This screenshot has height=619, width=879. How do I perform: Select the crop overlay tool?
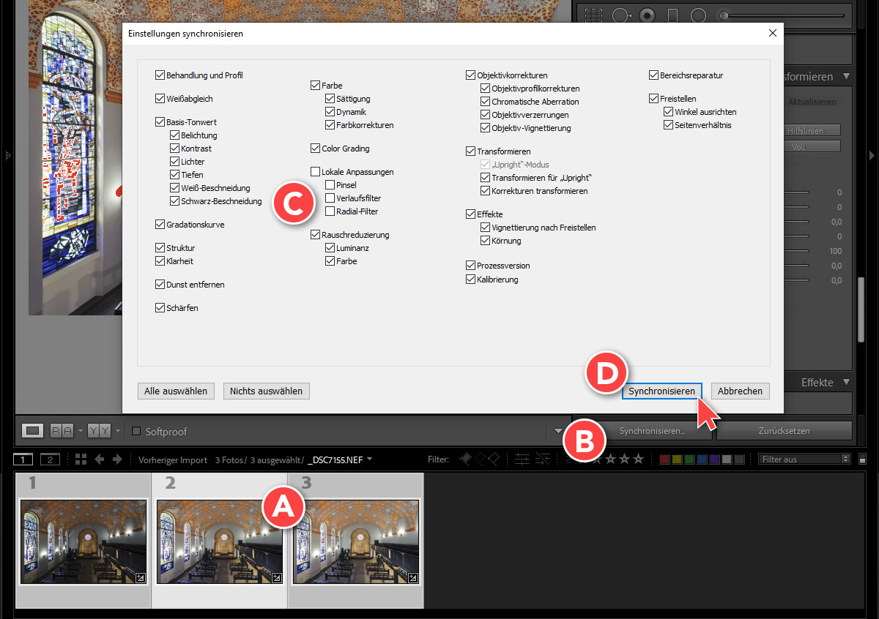pyautogui.click(x=594, y=15)
